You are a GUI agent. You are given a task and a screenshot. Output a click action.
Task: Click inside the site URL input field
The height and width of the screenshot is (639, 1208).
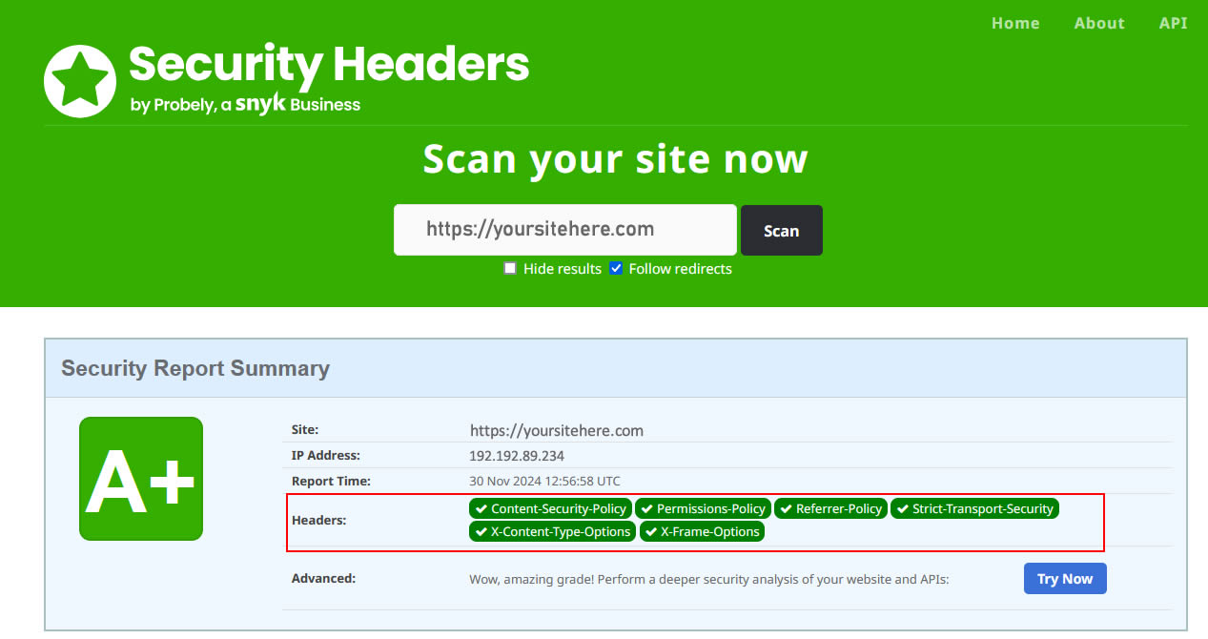click(564, 229)
